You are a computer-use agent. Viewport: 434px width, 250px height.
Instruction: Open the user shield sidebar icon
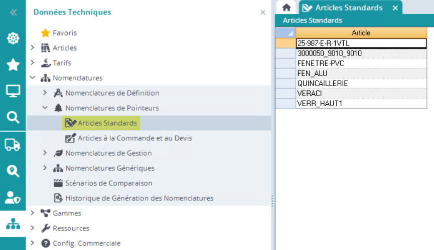click(13, 197)
